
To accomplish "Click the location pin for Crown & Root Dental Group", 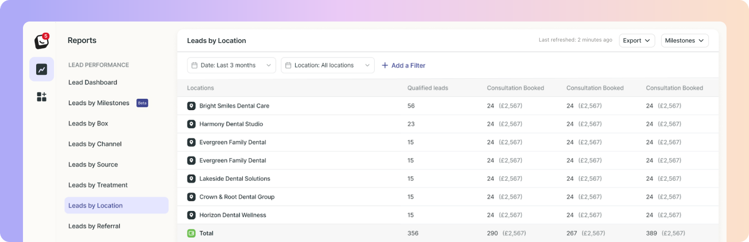I will 191,197.
